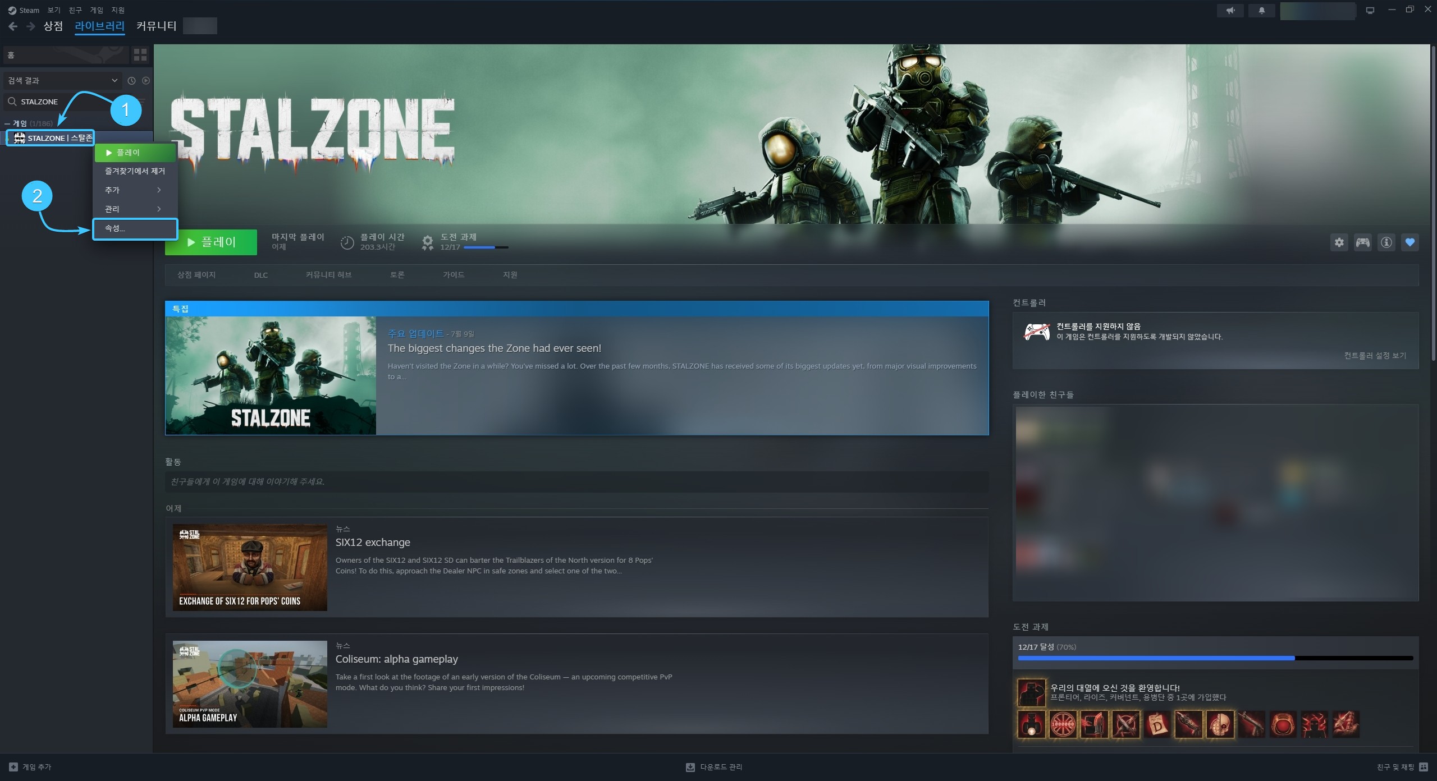Expand the 관리 submenu

pyautogui.click(x=135, y=209)
